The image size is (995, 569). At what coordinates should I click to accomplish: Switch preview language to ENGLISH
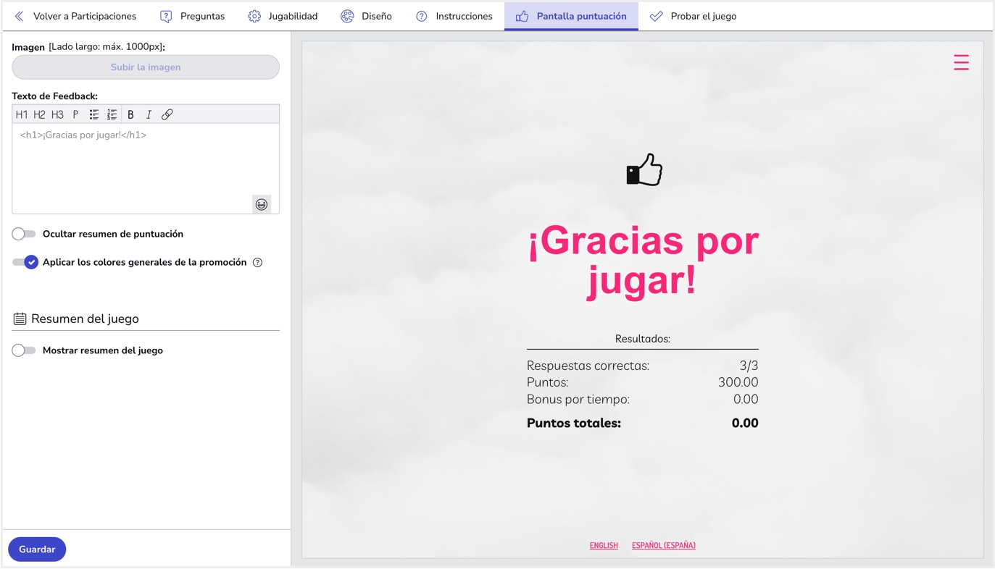[604, 546]
